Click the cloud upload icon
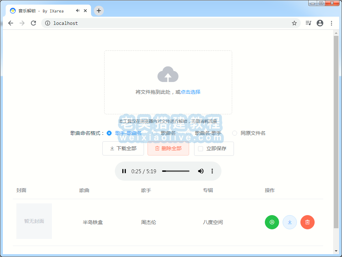This screenshot has height=257, width=342. [168, 75]
